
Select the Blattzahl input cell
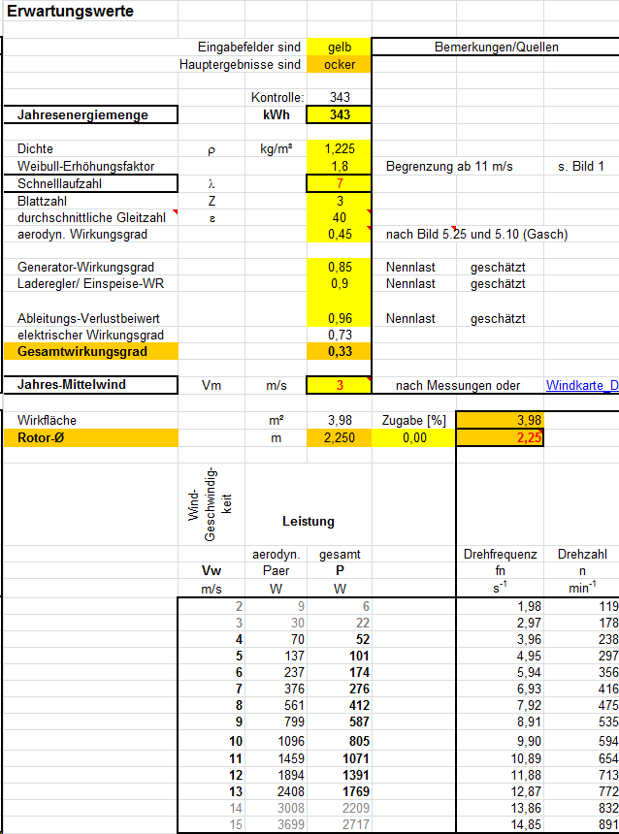click(339, 201)
